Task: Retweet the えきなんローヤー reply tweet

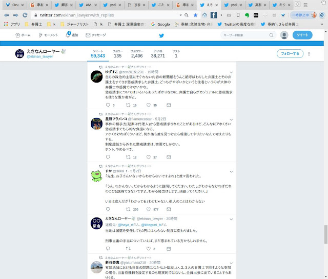Action: tap(128, 249)
